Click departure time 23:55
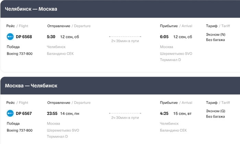Image resolution: width=240 pixels, height=144 pixels. [x=52, y=113]
